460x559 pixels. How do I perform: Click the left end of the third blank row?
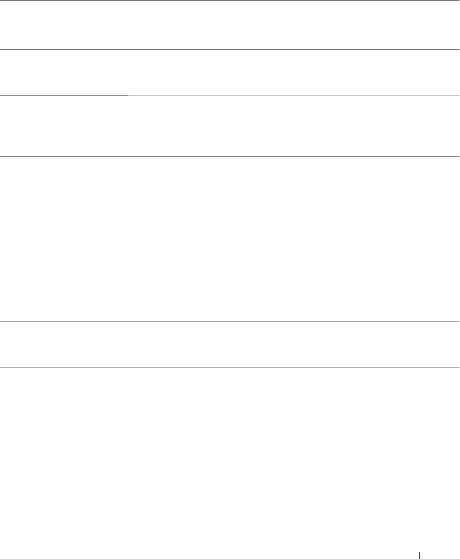point(15,126)
